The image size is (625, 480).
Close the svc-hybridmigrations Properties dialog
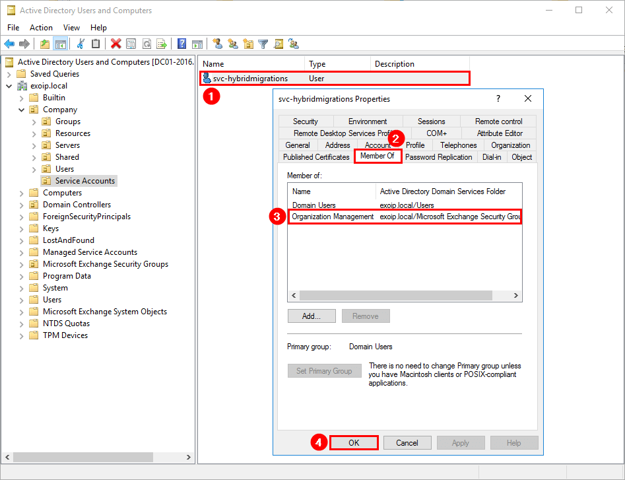point(528,98)
